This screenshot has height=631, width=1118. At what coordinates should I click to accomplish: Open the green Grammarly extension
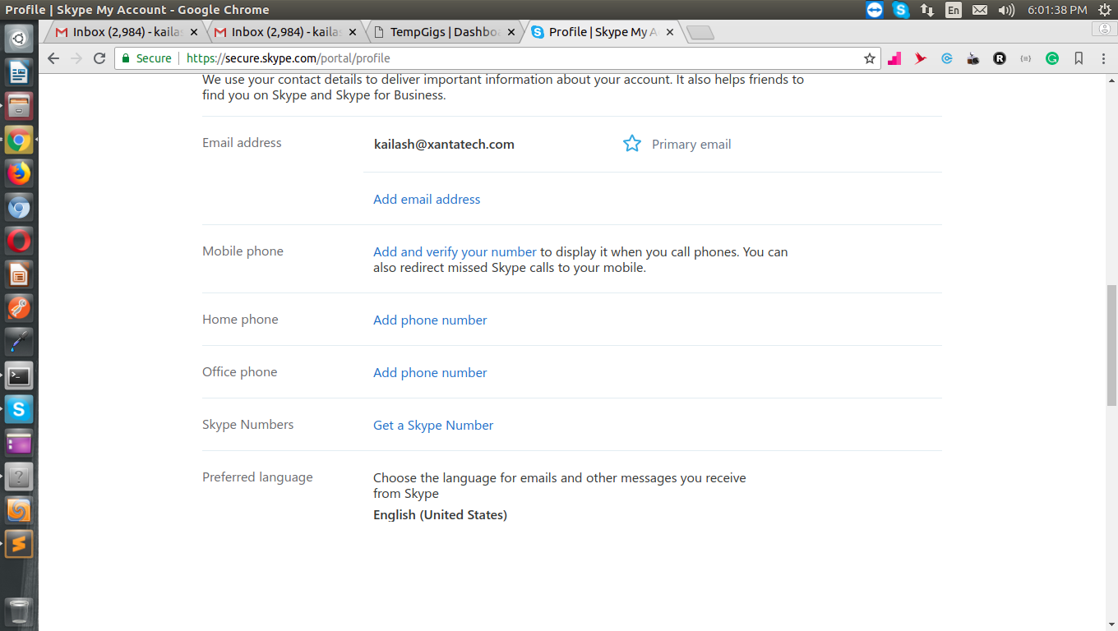coord(1052,58)
